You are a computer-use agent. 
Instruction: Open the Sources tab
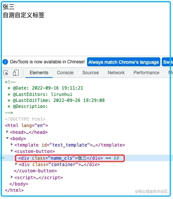[90, 73]
